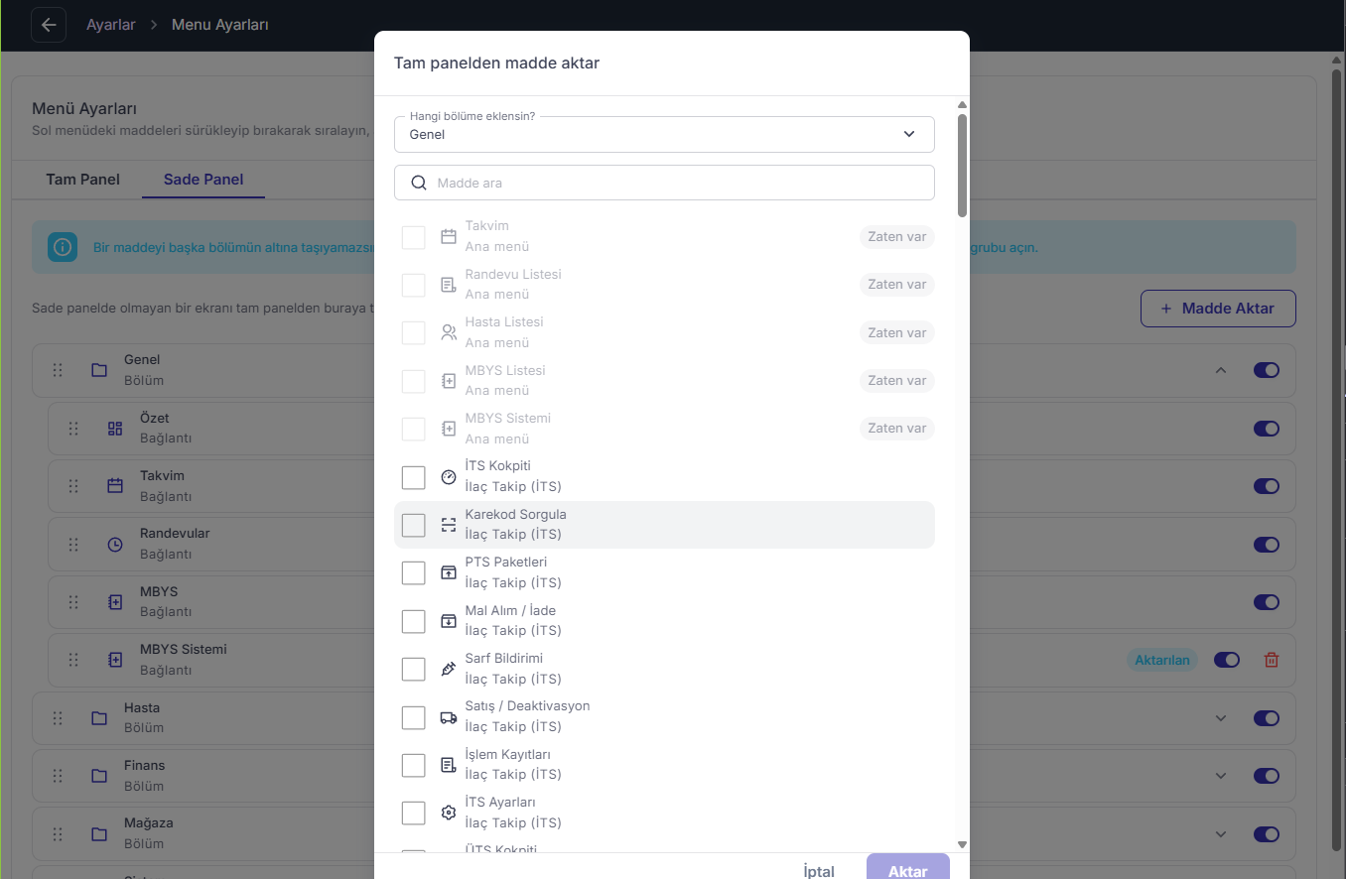Click the Hasta section folder icon

(99, 718)
